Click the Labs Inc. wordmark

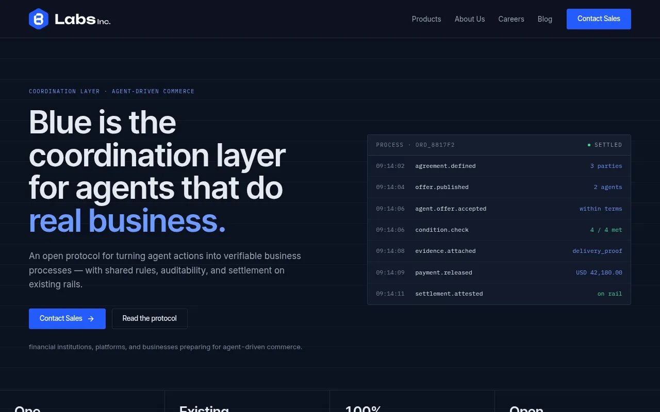82,20
